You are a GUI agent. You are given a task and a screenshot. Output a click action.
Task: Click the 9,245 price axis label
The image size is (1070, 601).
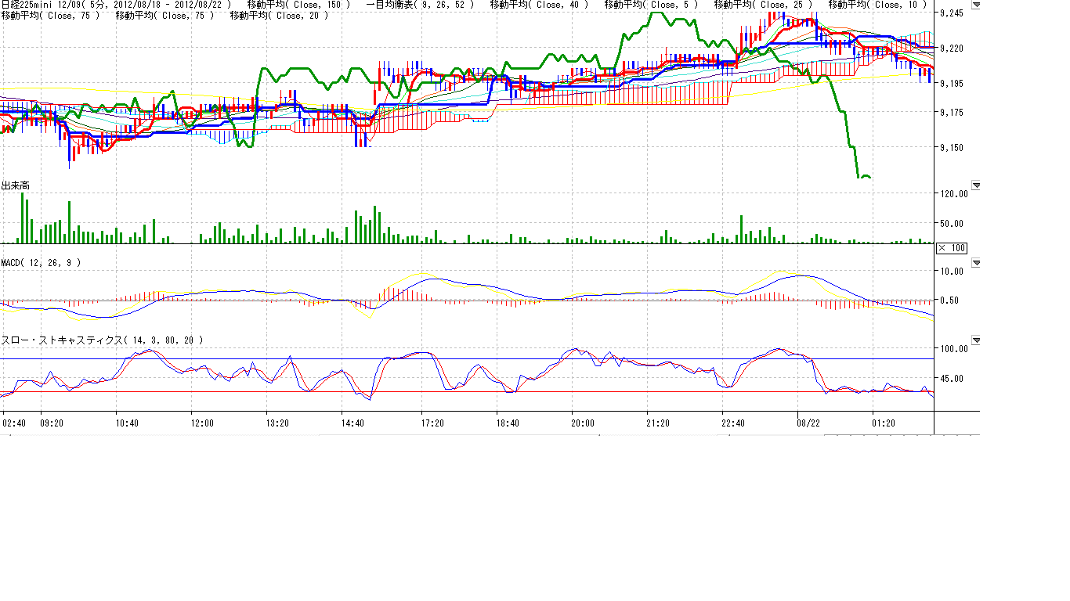[x=953, y=13]
